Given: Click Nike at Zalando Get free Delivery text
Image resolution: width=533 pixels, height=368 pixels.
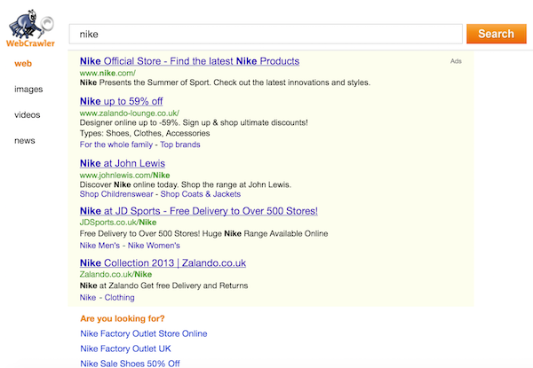Looking at the screenshot, I should tap(163, 286).
